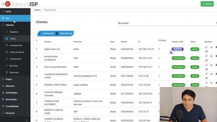Edit LUCRECIO HERNANDEZ LOPEZ with pencil icon

(206, 74)
